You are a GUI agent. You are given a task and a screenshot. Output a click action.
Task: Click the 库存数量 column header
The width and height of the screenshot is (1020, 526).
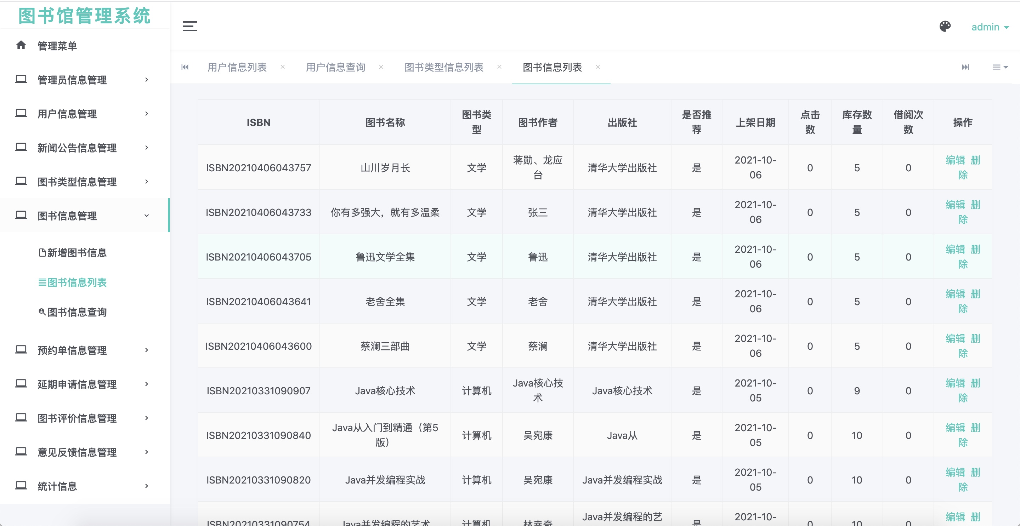coord(857,122)
